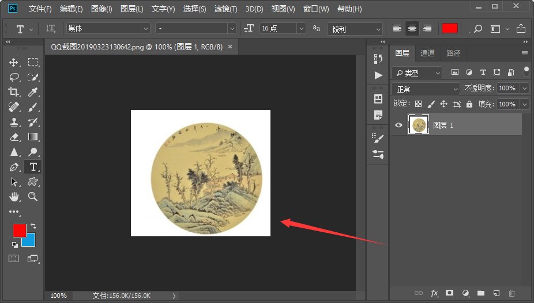Select the Dodge tool

pos(33,152)
